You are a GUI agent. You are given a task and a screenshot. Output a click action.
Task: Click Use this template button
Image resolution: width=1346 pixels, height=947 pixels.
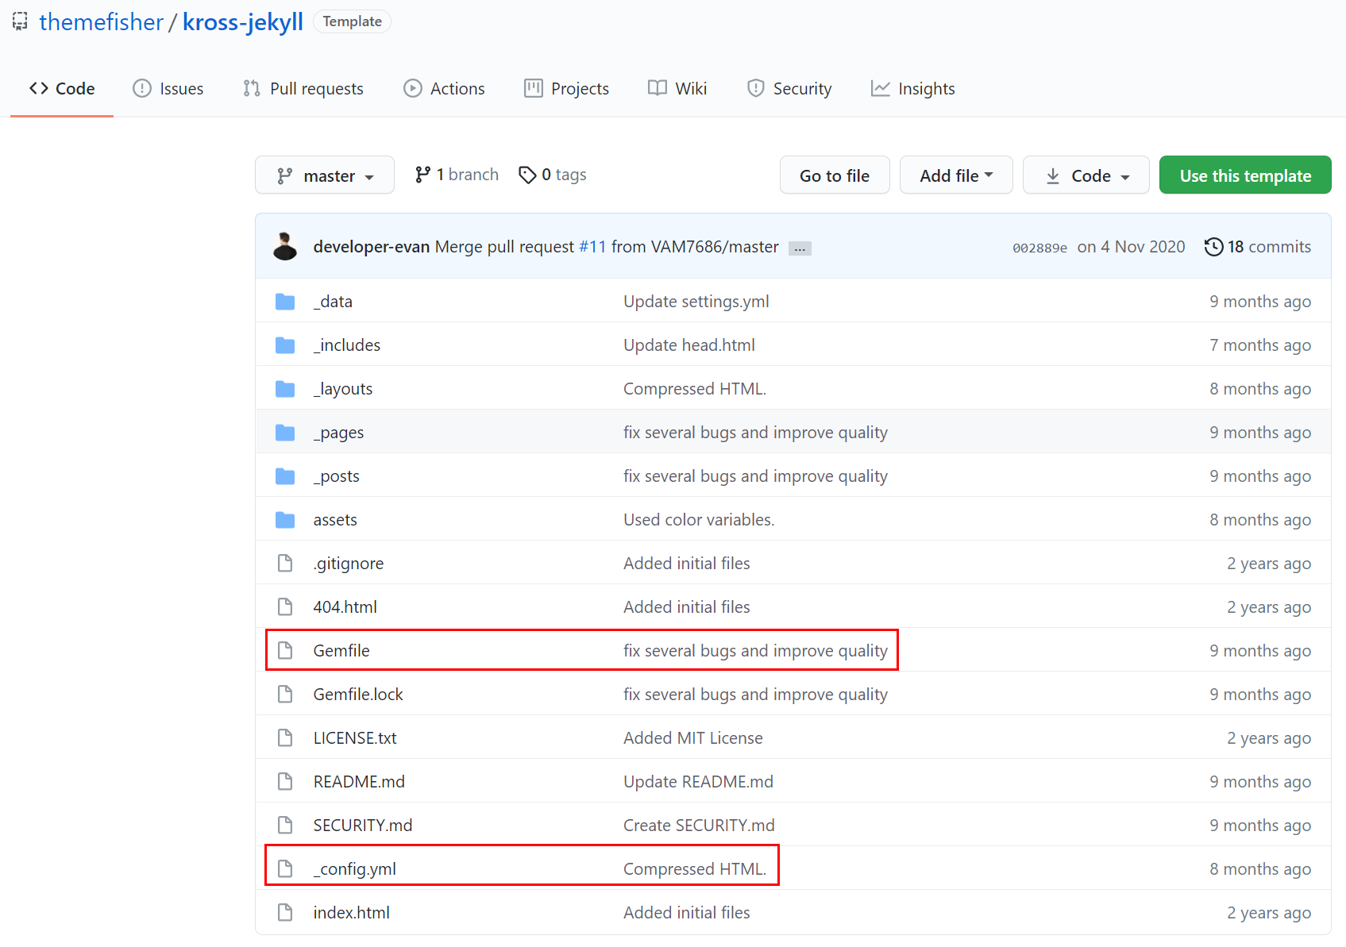[x=1245, y=175]
